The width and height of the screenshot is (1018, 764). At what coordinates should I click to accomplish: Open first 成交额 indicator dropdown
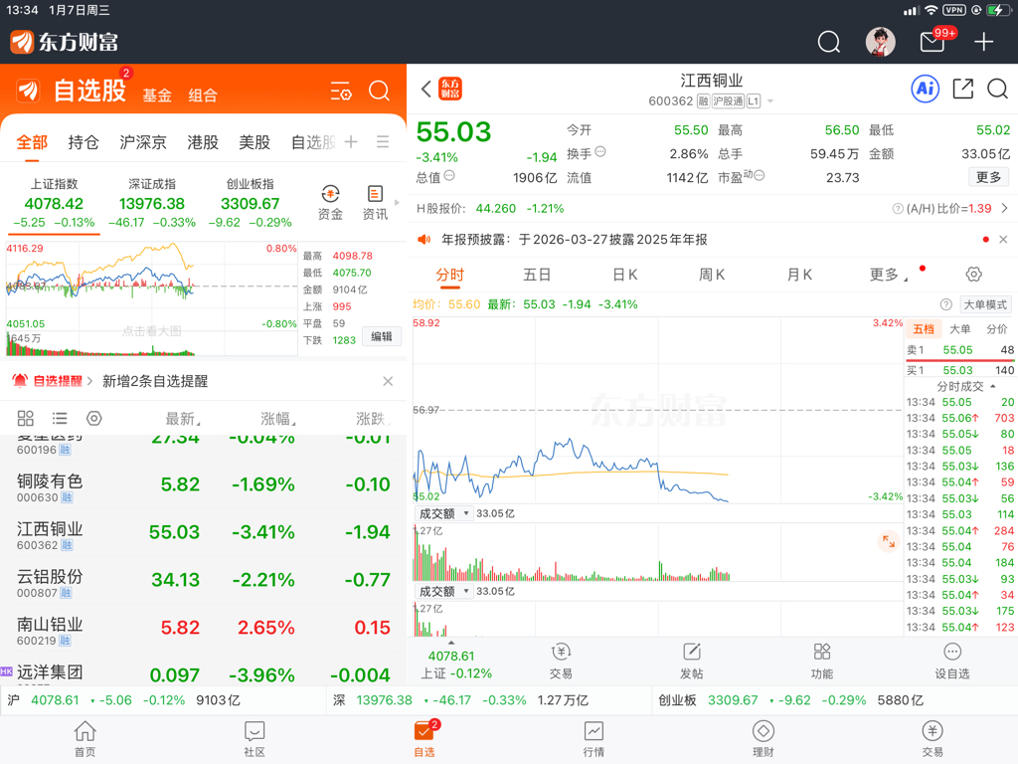[x=444, y=514]
